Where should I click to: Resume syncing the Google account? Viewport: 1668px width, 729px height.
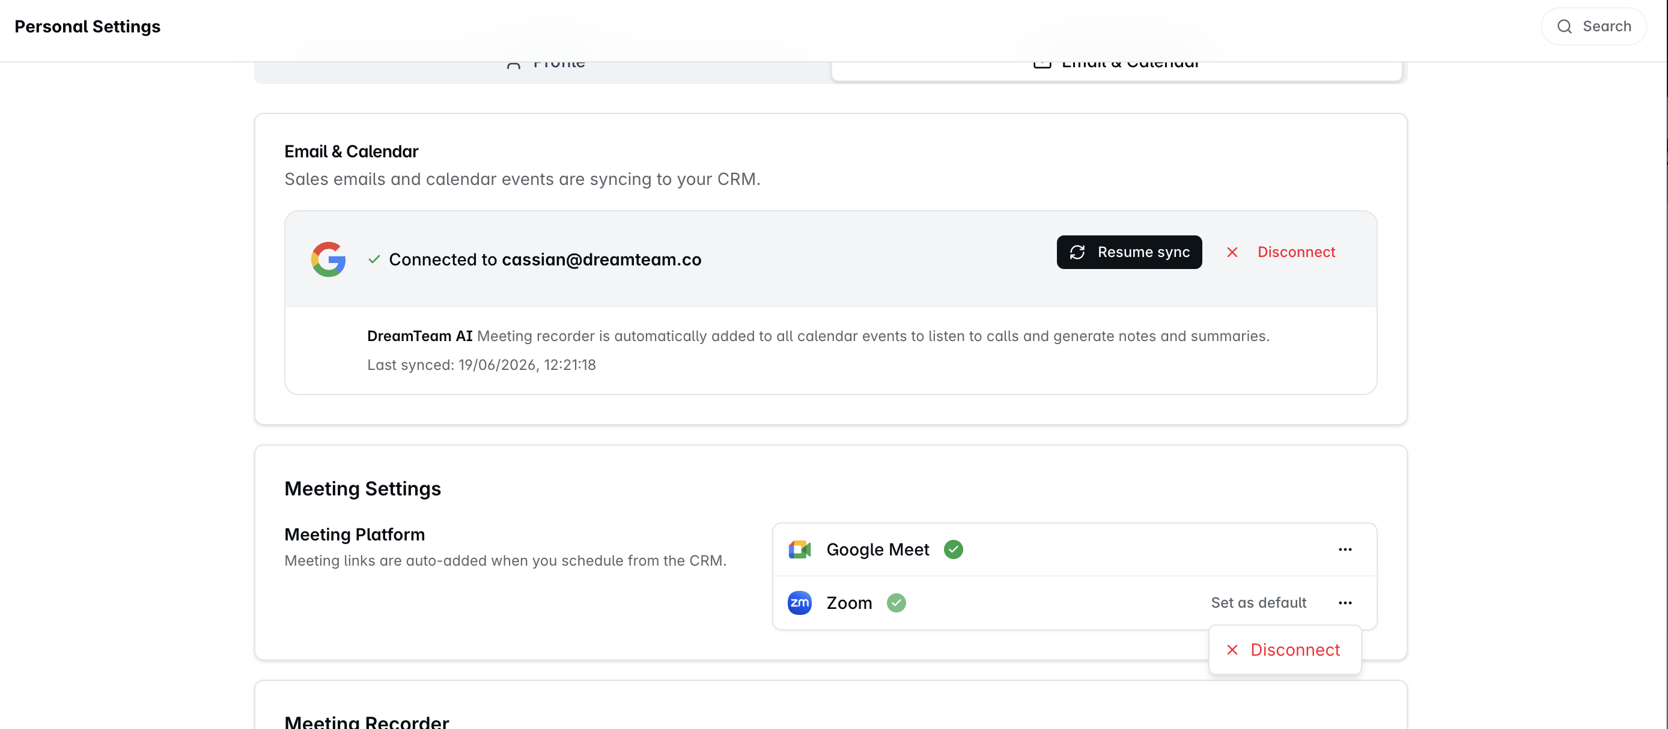click(1129, 252)
